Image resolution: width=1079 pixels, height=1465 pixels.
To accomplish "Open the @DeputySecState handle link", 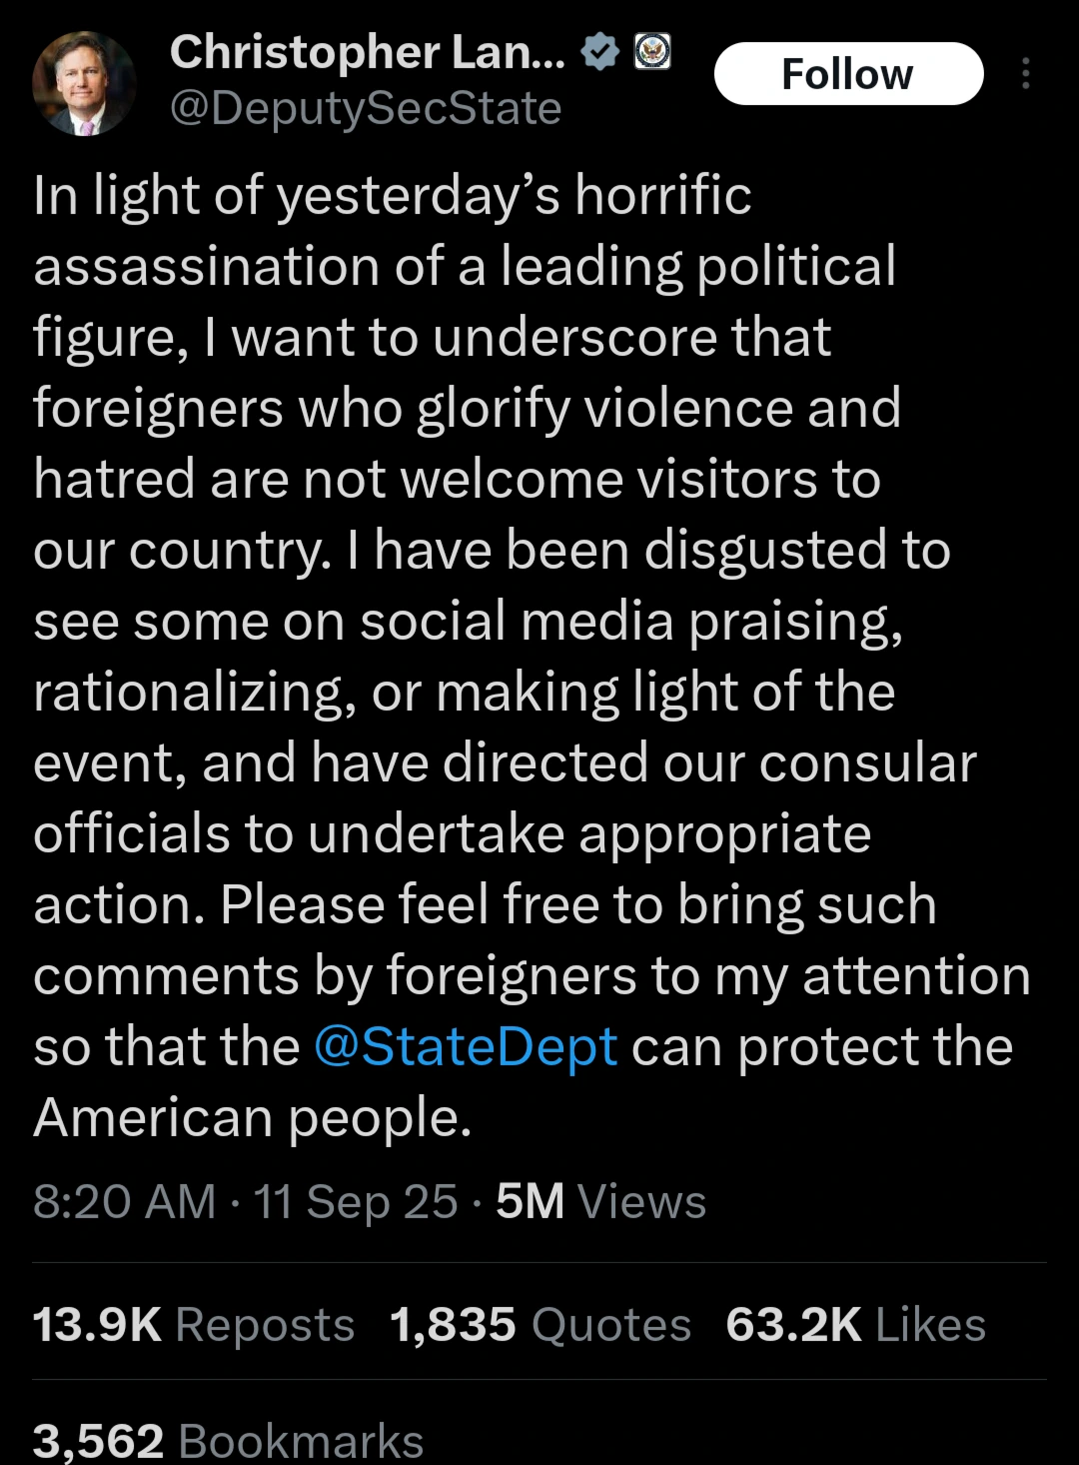I will [366, 108].
